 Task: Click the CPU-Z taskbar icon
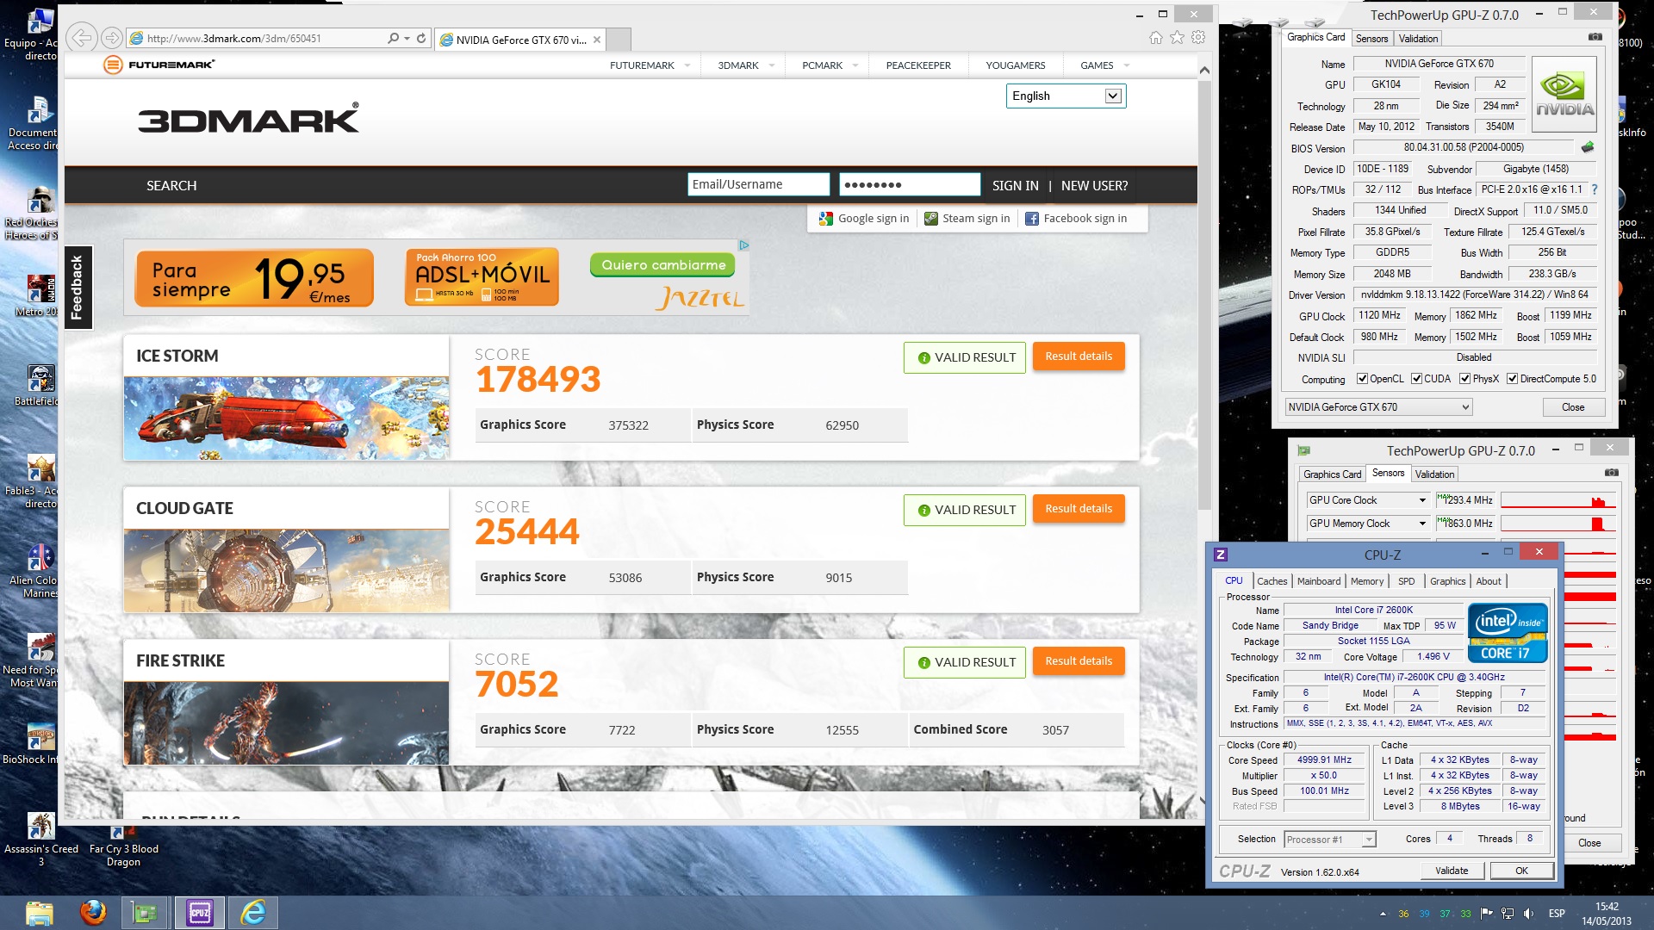click(x=200, y=912)
